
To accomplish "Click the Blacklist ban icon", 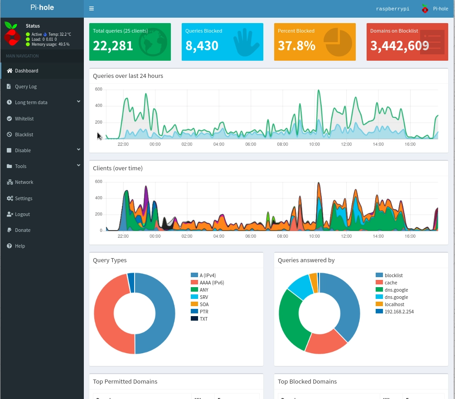I will click(x=9, y=135).
